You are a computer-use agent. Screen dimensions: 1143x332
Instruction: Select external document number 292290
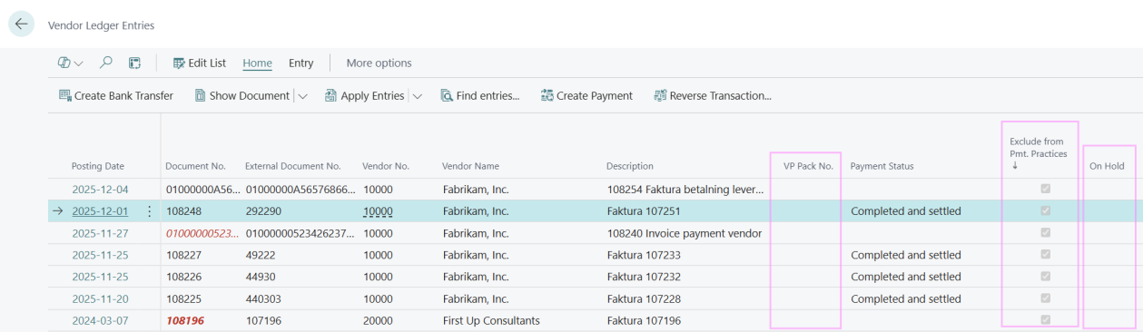pyautogui.click(x=263, y=211)
